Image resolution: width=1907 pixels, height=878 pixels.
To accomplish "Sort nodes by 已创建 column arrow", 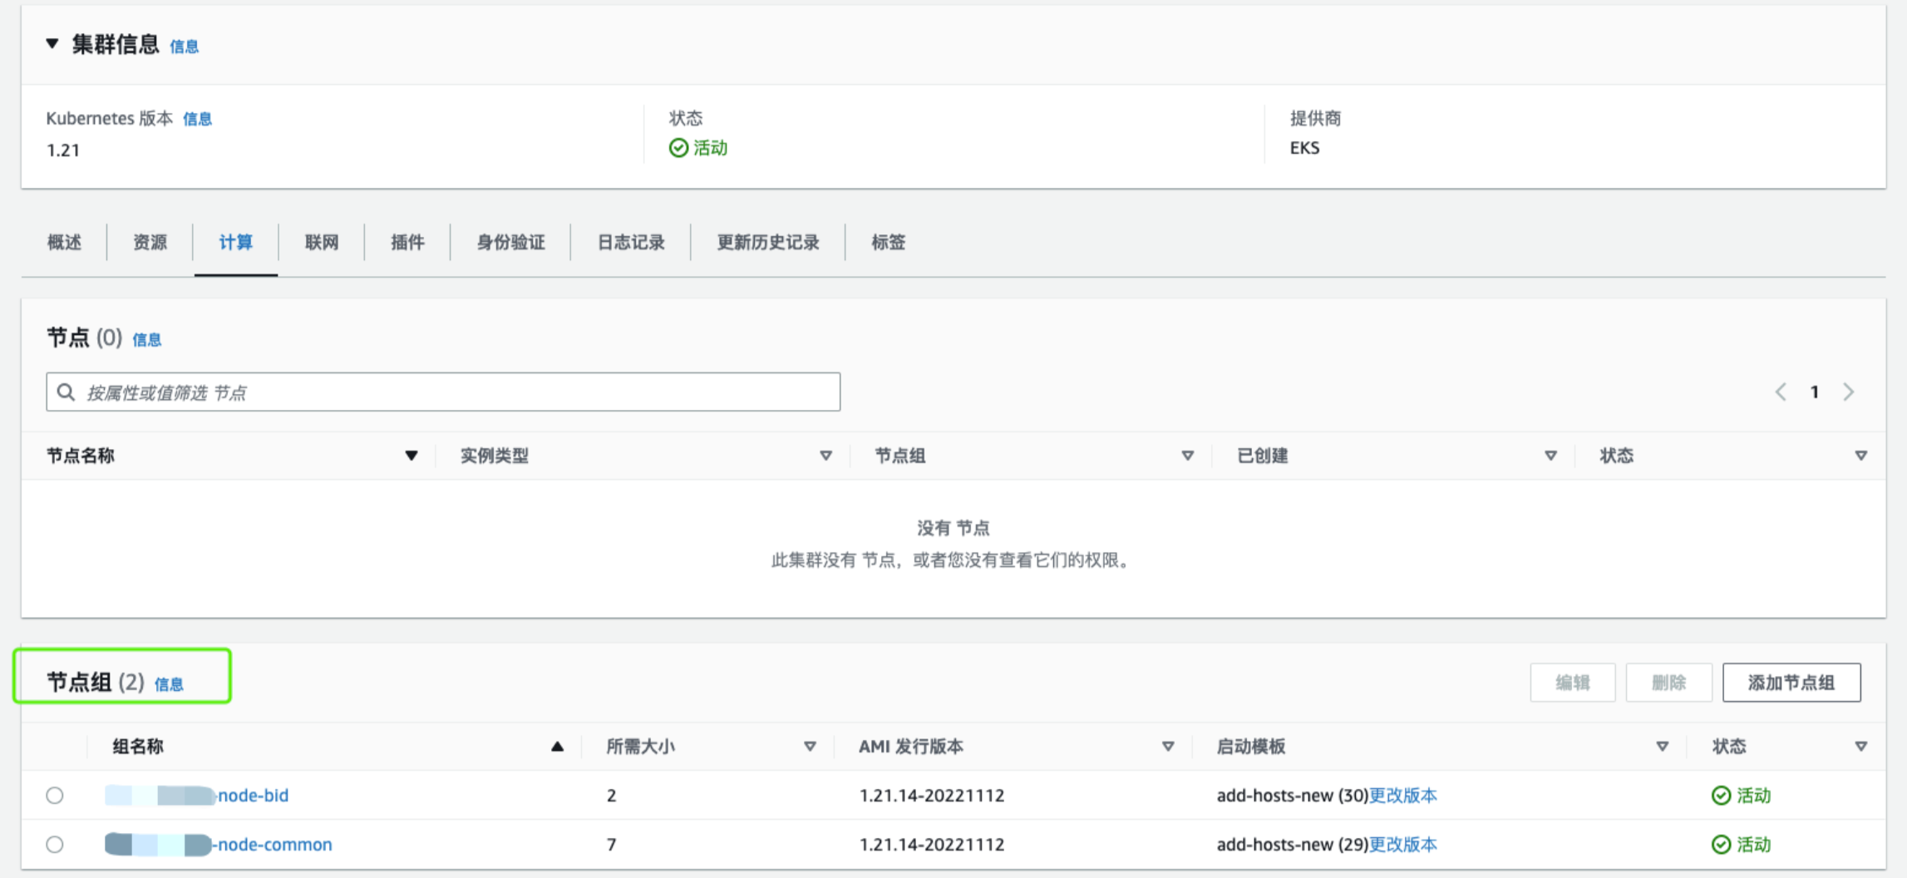I will [1550, 456].
